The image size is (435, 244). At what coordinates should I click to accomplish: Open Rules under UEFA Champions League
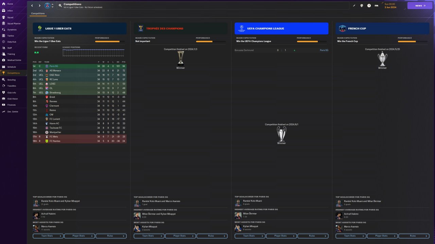(x=313, y=236)
